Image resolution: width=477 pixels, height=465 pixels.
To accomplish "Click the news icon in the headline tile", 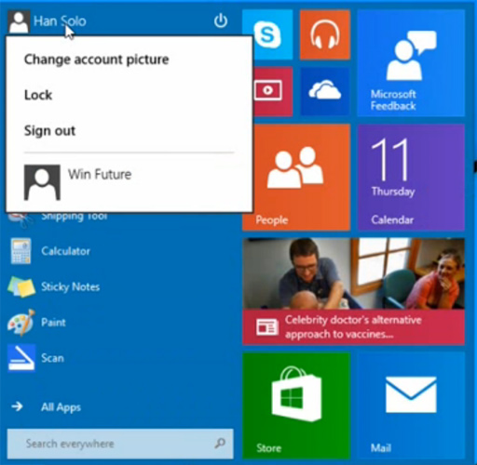I will point(267,326).
